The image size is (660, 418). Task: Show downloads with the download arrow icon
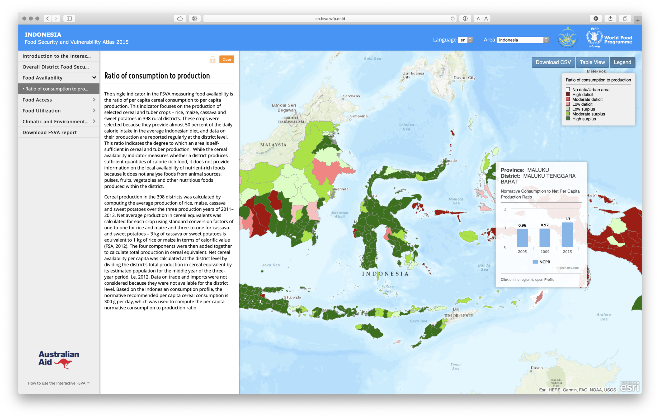coord(596,18)
